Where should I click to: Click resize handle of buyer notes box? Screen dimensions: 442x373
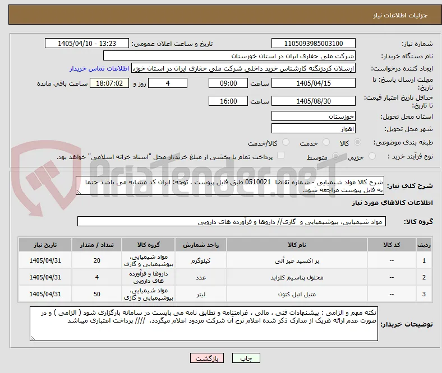(33, 338)
